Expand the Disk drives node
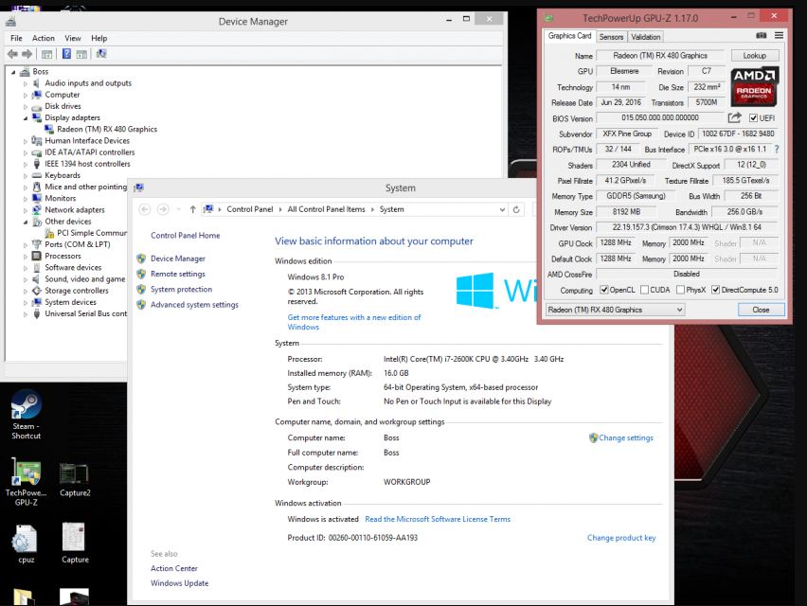The height and width of the screenshot is (606, 807). [26, 106]
